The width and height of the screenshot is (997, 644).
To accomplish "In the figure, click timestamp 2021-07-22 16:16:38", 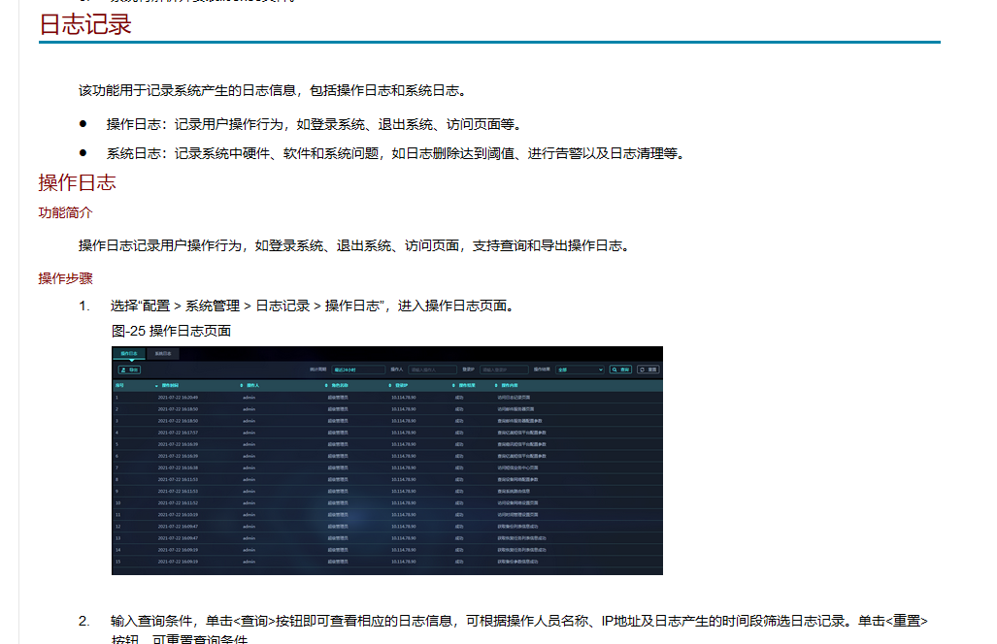I will coord(178,468).
